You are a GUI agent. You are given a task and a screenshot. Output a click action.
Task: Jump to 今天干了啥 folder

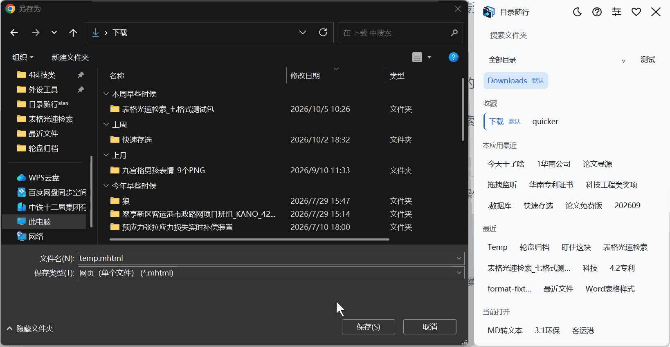pos(506,164)
